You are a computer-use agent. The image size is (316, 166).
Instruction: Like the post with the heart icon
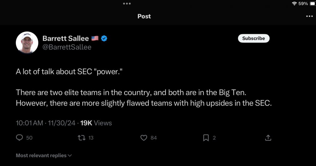coord(144,138)
